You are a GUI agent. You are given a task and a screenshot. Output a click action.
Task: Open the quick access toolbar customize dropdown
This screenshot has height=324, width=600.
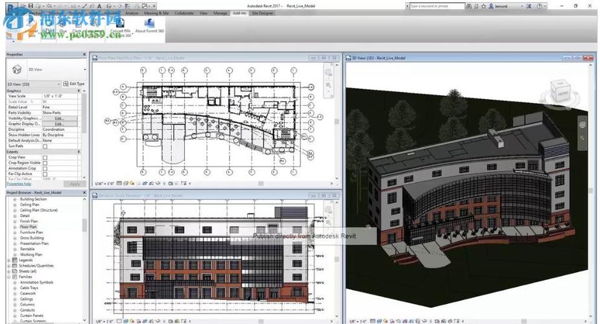(x=154, y=6)
